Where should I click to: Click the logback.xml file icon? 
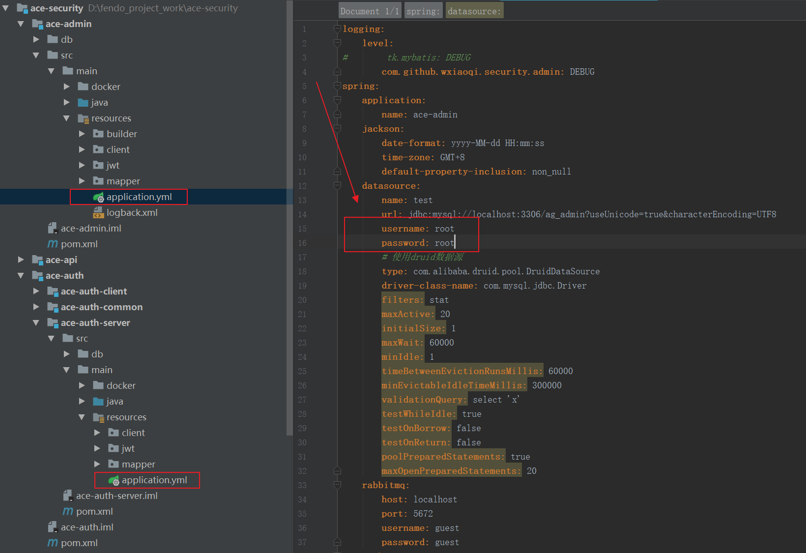click(x=98, y=213)
